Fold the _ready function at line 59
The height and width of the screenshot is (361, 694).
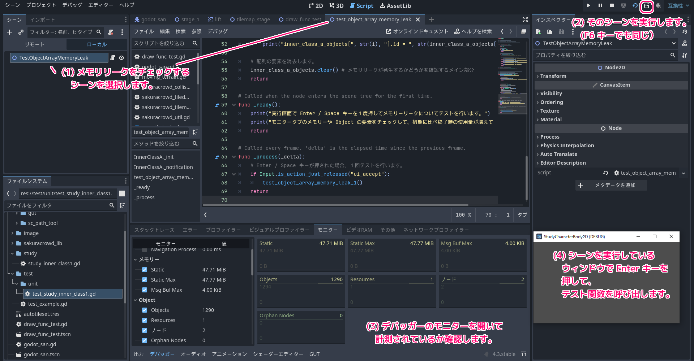234,105
